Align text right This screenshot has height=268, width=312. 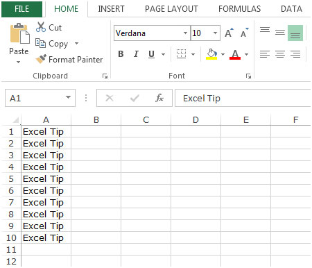[x=295, y=54]
